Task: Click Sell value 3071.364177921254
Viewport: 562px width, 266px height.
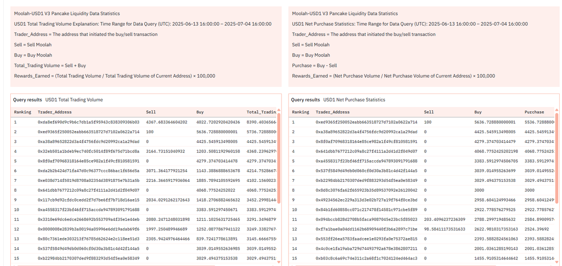Action: point(167,171)
